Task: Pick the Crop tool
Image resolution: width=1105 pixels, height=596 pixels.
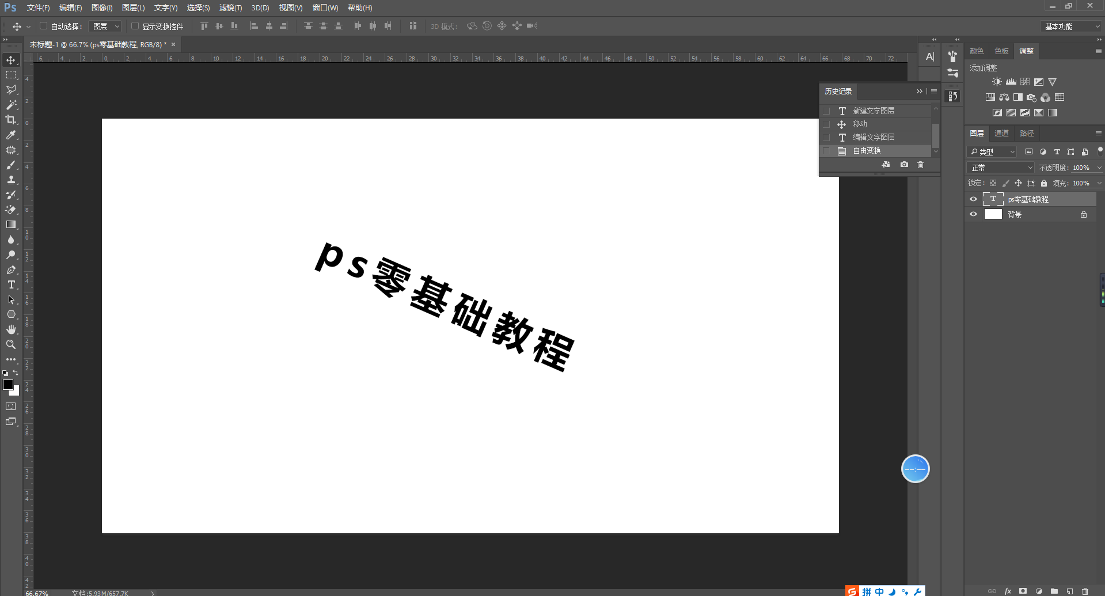Action: point(10,120)
